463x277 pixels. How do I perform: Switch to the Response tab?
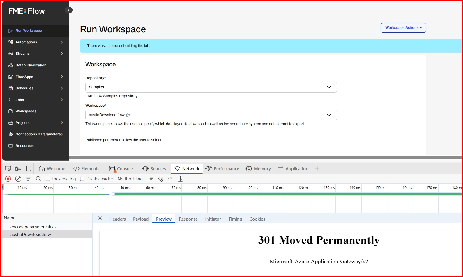pos(188,219)
